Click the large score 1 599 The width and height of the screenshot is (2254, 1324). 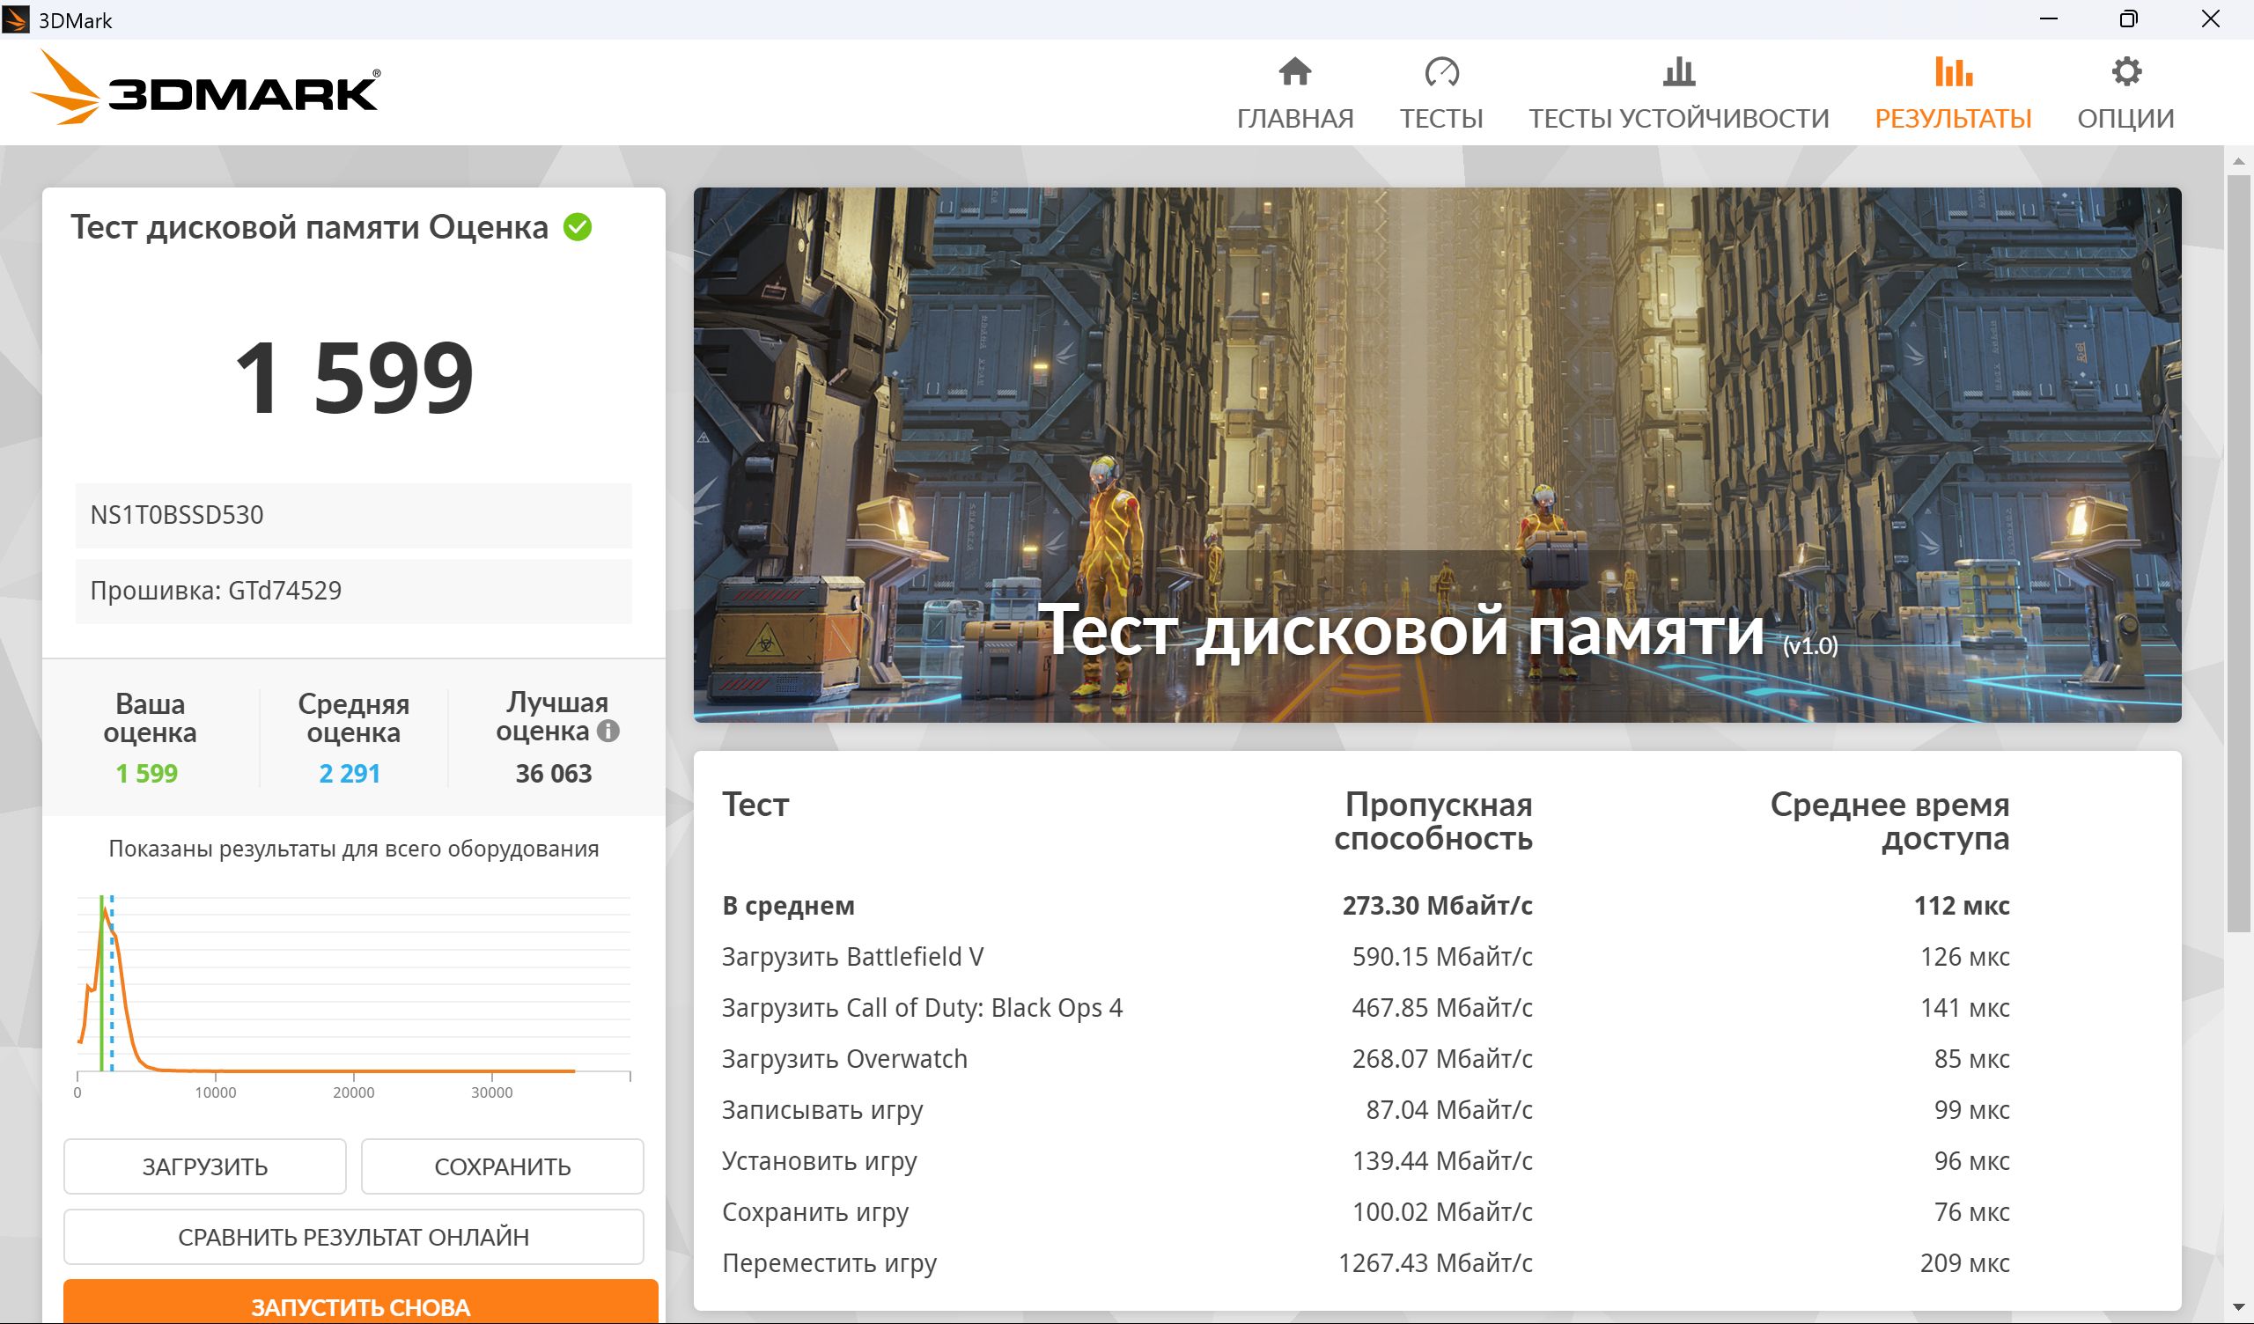pos(353,379)
